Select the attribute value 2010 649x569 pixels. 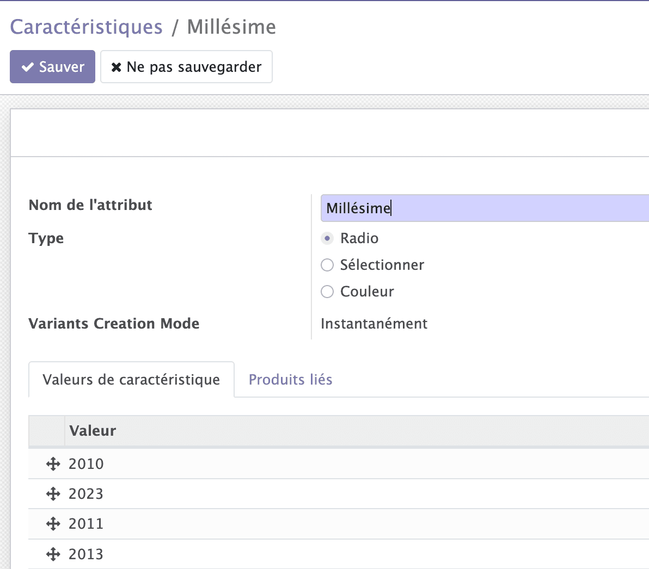(86, 463)
